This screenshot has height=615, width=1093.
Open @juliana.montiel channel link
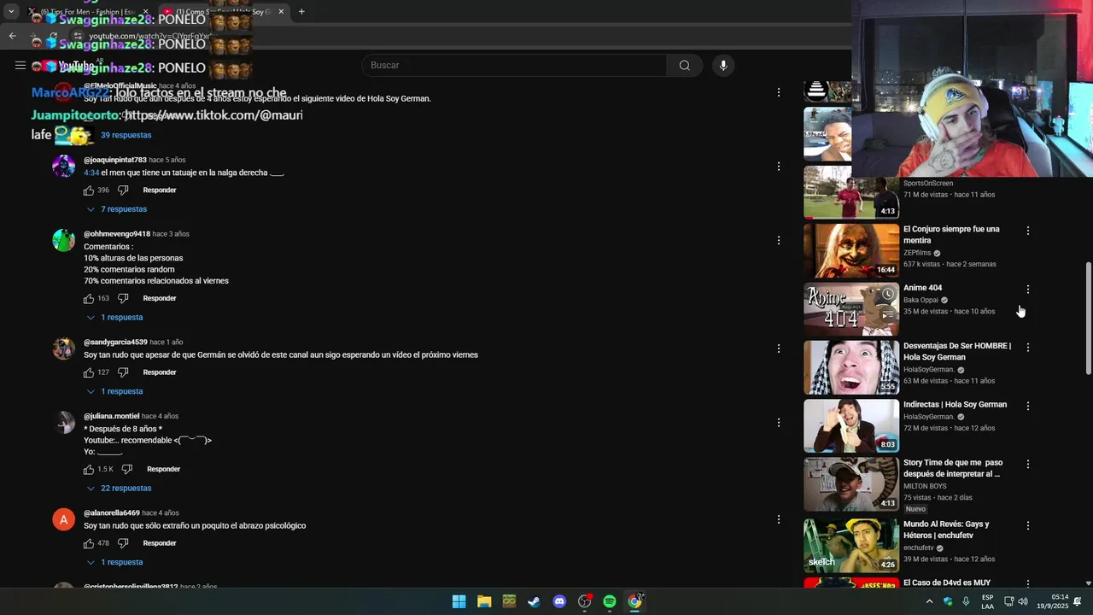[x=111, y=416]
